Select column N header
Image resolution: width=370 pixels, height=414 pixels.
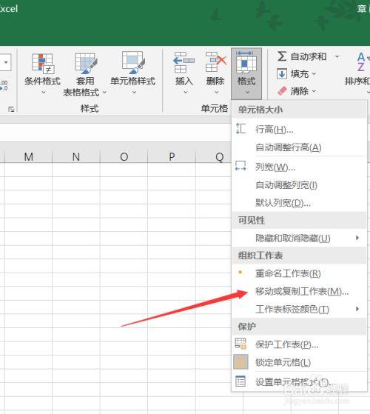[x=76, y=156]
